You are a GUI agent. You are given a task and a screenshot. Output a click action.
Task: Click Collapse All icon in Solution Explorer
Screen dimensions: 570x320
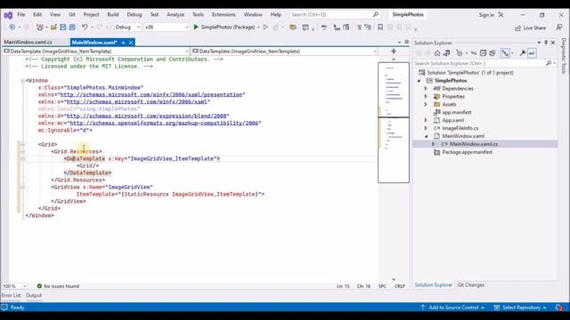483,53
